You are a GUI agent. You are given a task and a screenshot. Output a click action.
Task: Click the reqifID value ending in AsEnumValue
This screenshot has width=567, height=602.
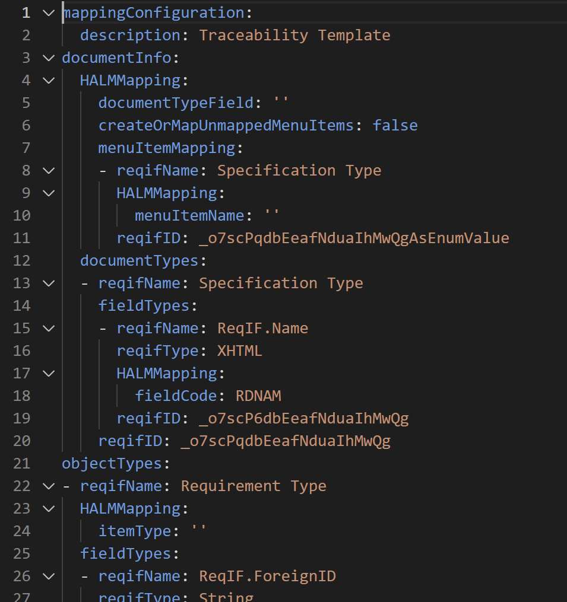[354, 238]
